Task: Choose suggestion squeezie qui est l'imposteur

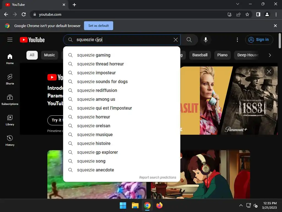Action: point(122,108)
